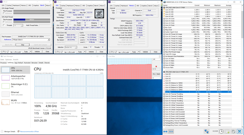Open the Ansicht menu in Task Manager
Image resolution: width=244 pixels, height=135 pixels.
(16, 59)
